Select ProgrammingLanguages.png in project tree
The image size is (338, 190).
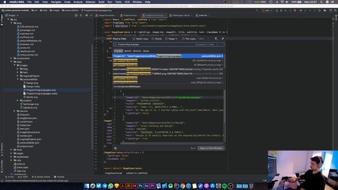pyautogui.click(x=41, y=90)
